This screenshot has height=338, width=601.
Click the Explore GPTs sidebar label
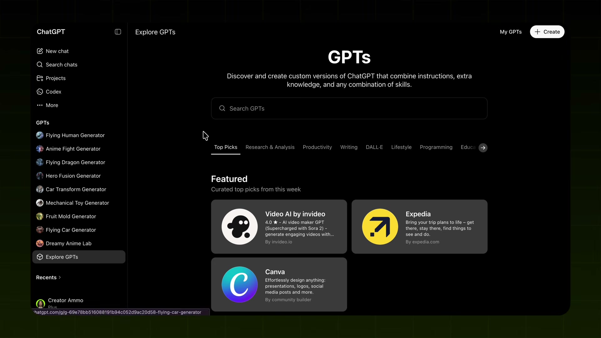62,257
